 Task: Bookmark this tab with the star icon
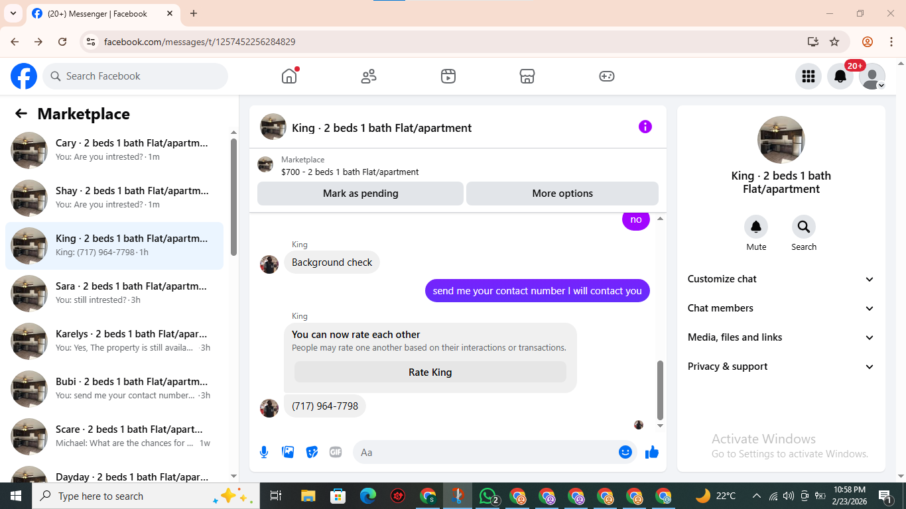[x=834, y=42]
